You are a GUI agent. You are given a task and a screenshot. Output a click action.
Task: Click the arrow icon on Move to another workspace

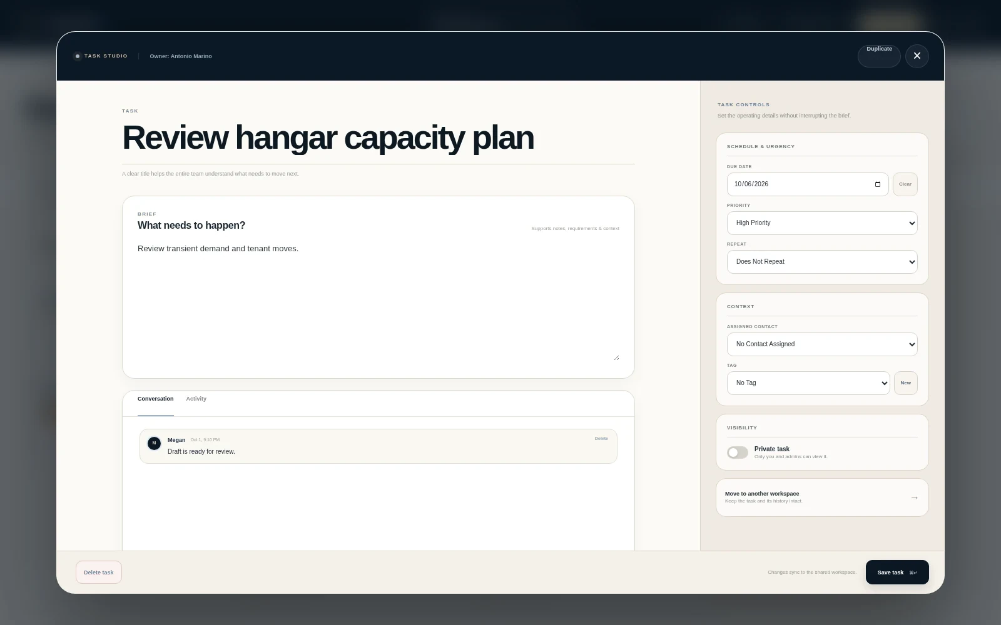(914, 497)
